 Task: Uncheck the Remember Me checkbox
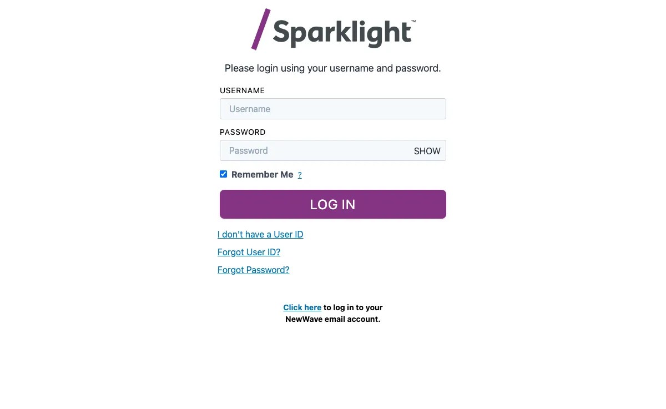223,174
